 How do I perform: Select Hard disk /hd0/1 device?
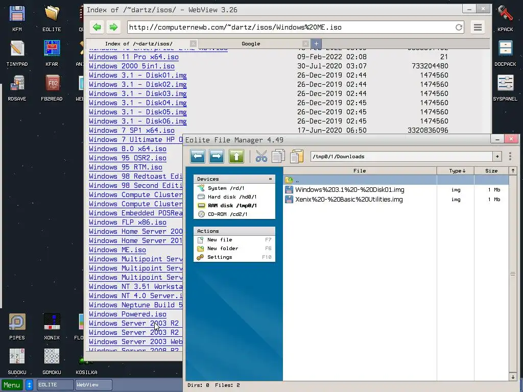click(x=234, y=197)
